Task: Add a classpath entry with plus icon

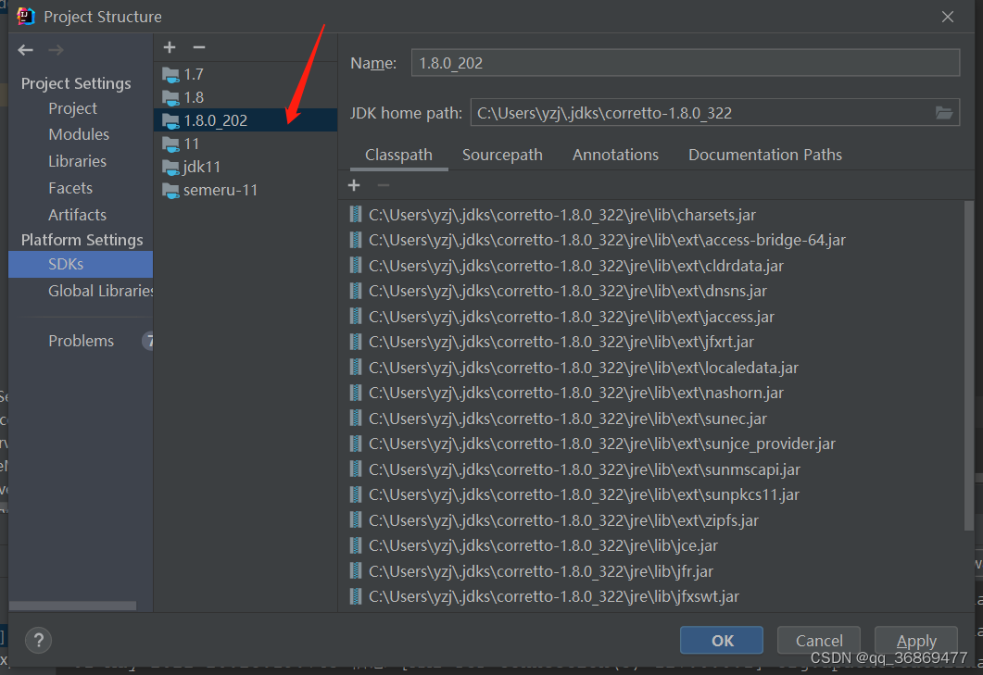Action: click(x=354, y=185)
